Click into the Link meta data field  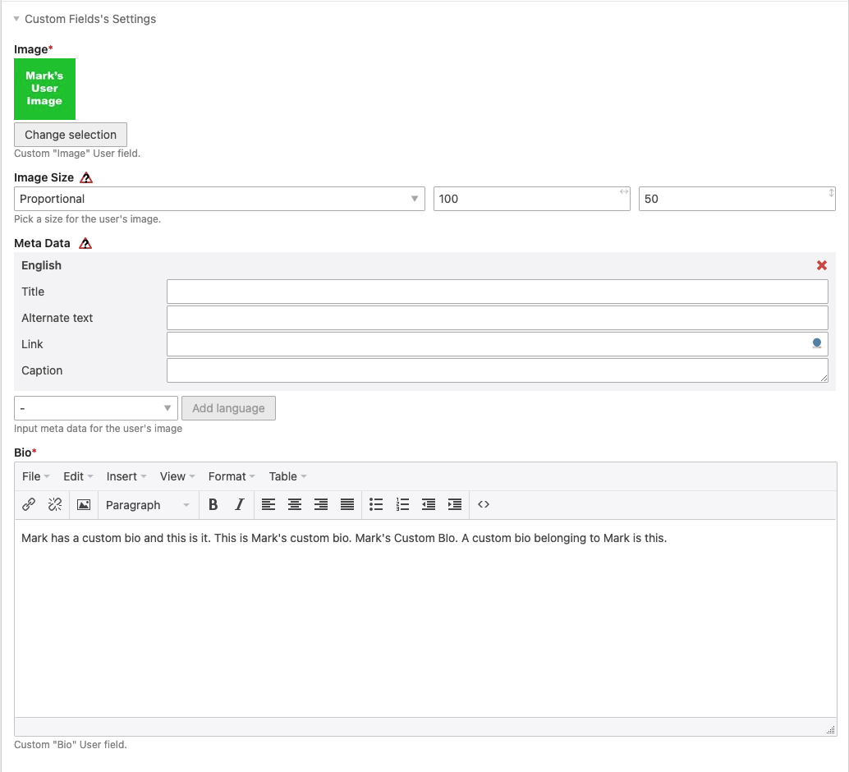497,344
